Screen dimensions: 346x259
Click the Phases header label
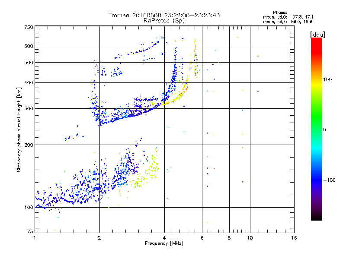pos(280,13)
